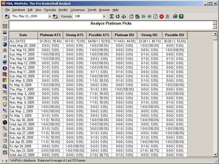Click the plus list sidebar icon
This screenshot has height=164, width=219.
pyautogui.click(x=5, y=92)
